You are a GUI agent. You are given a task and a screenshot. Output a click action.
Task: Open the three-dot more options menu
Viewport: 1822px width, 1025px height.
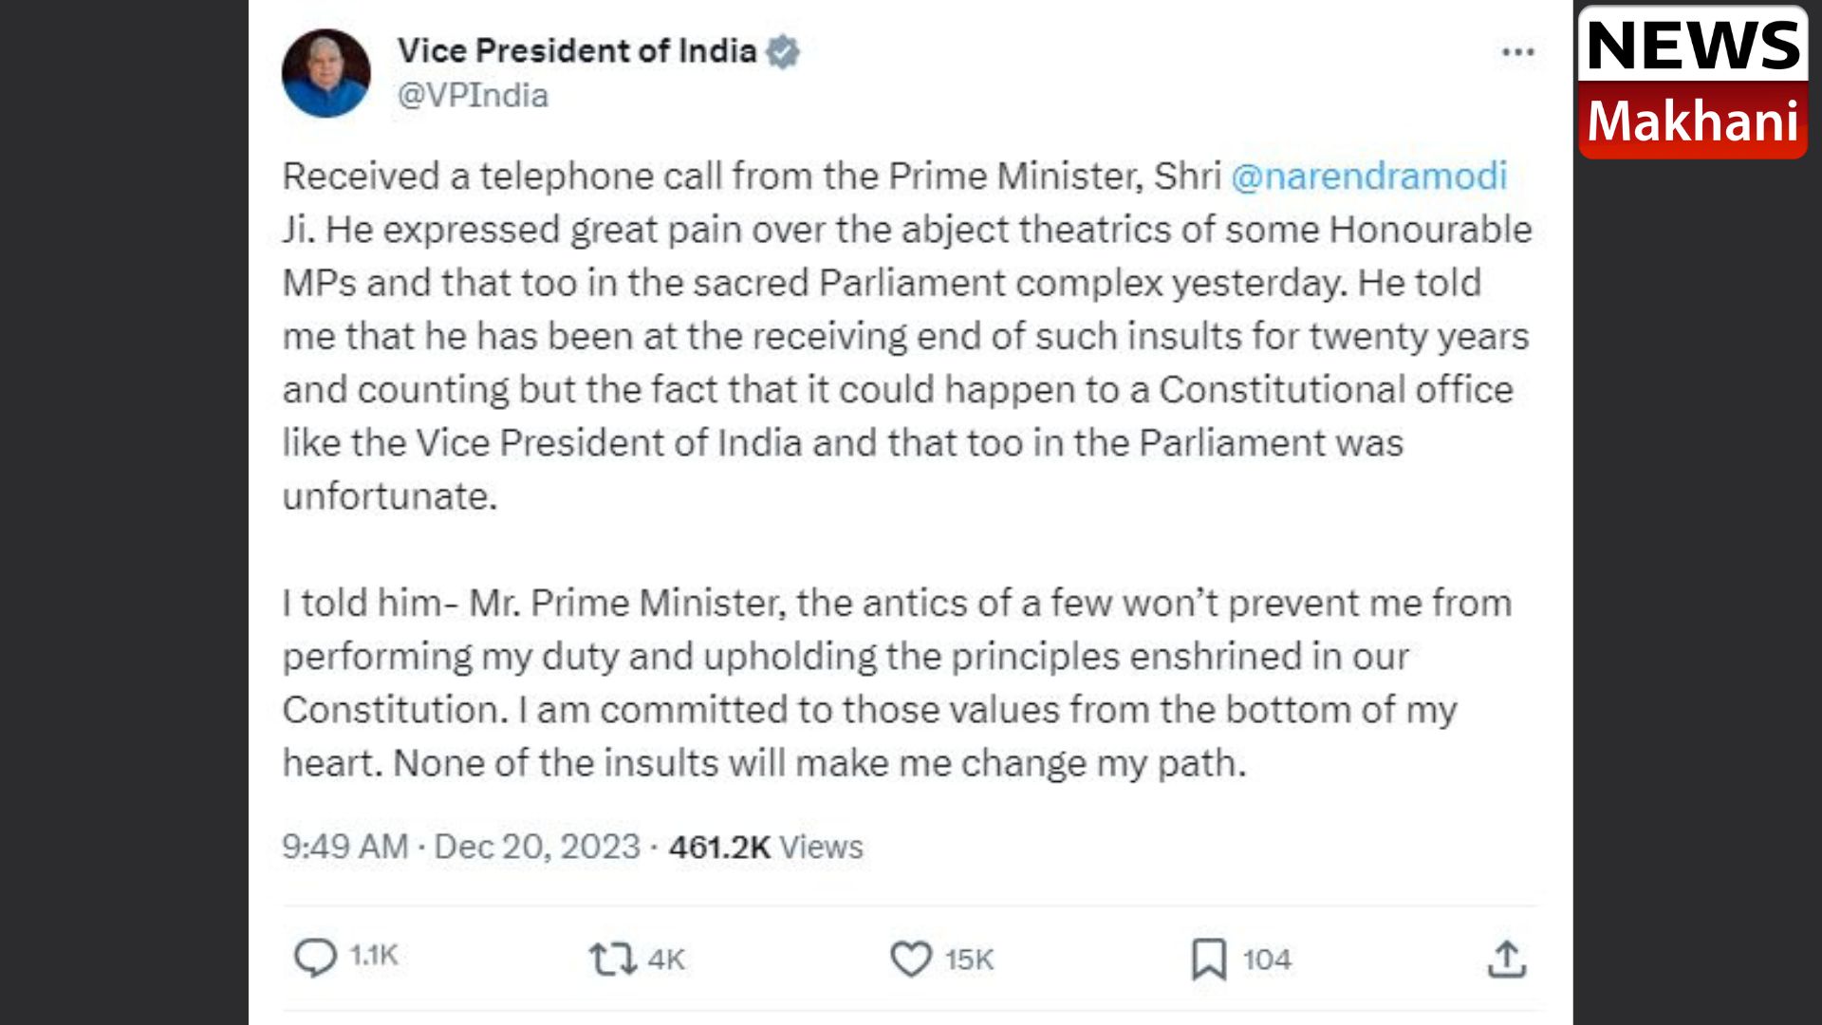[x=1518, y=52]
